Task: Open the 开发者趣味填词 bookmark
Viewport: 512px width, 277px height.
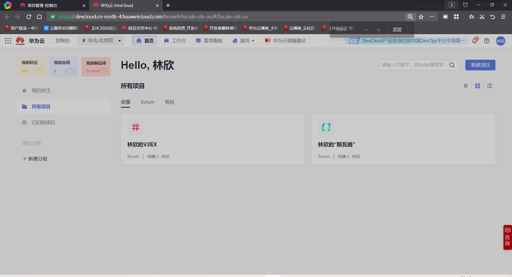Action: (220, 28)
